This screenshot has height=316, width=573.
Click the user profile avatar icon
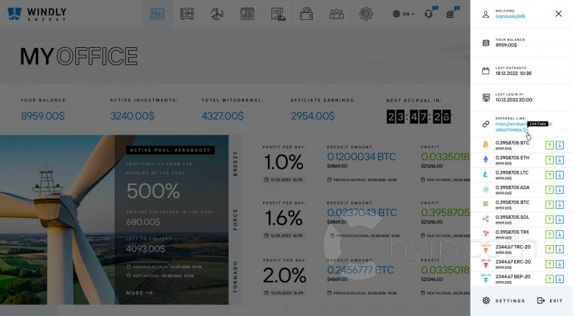[x=486, y=14]
